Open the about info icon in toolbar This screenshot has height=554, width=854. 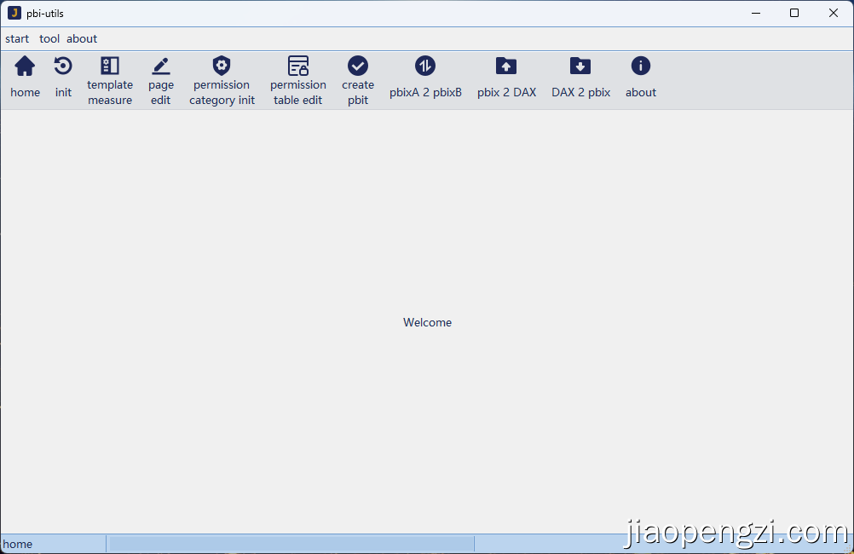pyautogui.click(x=641, y=66)
